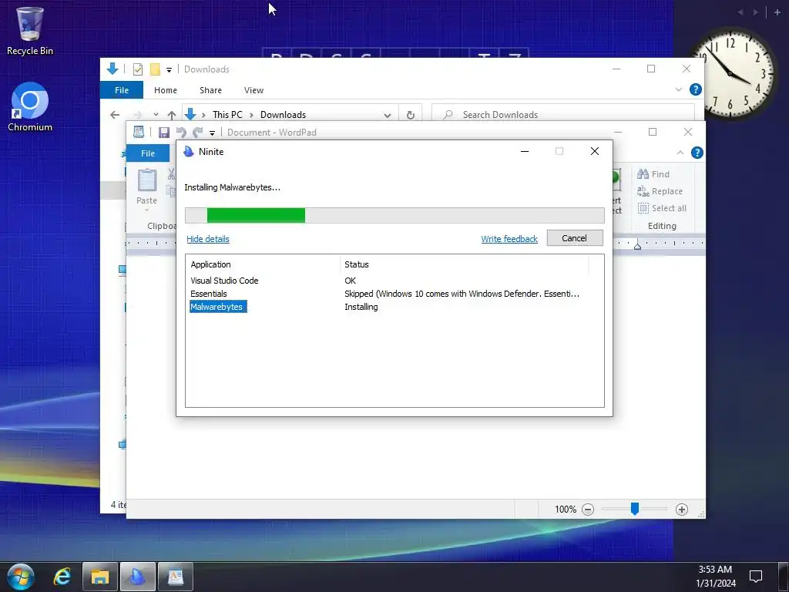Open the Home tab in the Downloads window
The image size is (789, 592).
[166, 90]
